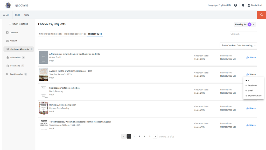Screen dimensions: 266x150
Task: Open Saved Searches in sidebar
Action: [x=16, y=74]
